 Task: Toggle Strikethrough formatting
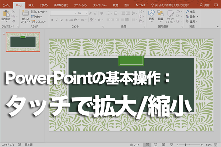click(x=71, y=20)
